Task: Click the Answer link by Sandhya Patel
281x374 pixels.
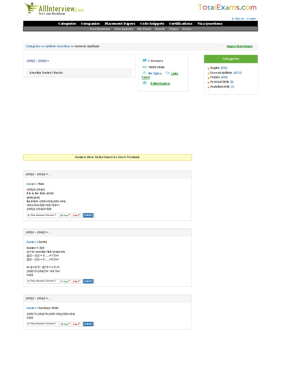Action: [x=31, y=308]
